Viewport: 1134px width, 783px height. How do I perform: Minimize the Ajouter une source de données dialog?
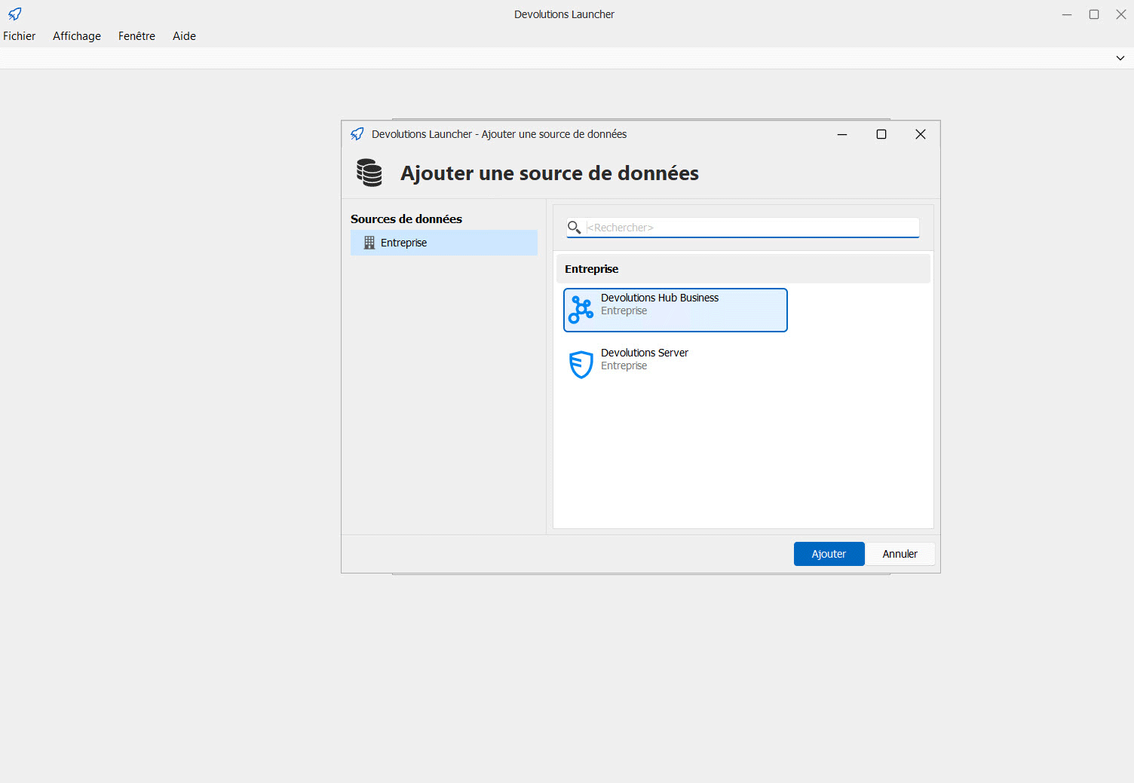[842, 134]
